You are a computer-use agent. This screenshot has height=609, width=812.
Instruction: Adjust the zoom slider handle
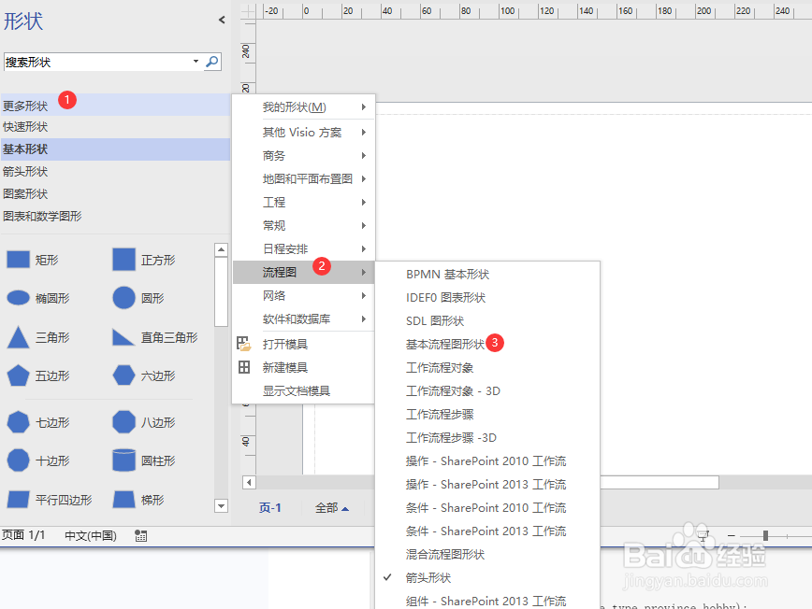click(x=765, y=535)
